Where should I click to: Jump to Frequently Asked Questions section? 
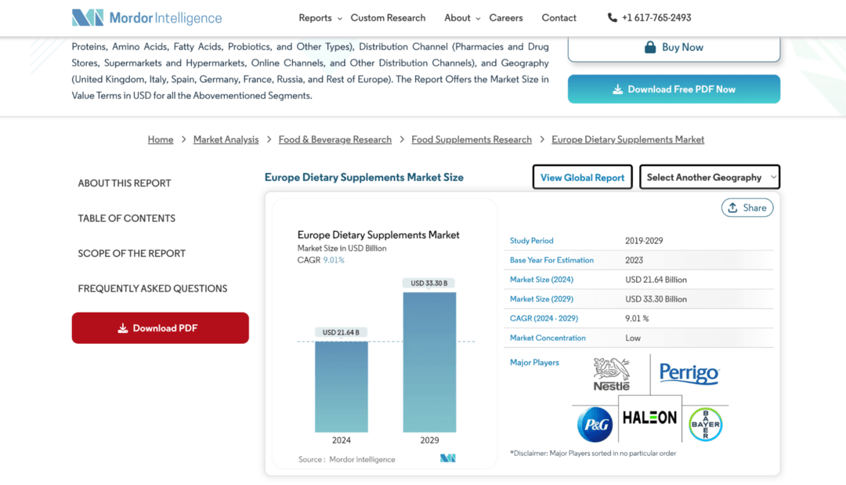(153, 288)
